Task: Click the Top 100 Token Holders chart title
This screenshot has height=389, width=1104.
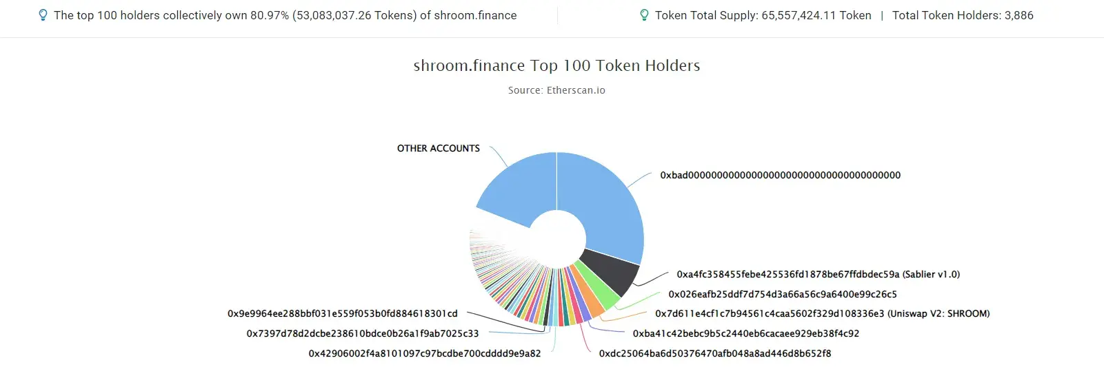Action: click(556, 65)
